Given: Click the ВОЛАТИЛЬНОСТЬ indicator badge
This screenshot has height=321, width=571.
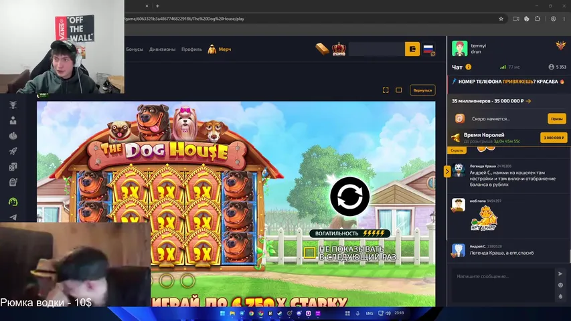Looking at the screenshot, I should click(x=349, y=233).
